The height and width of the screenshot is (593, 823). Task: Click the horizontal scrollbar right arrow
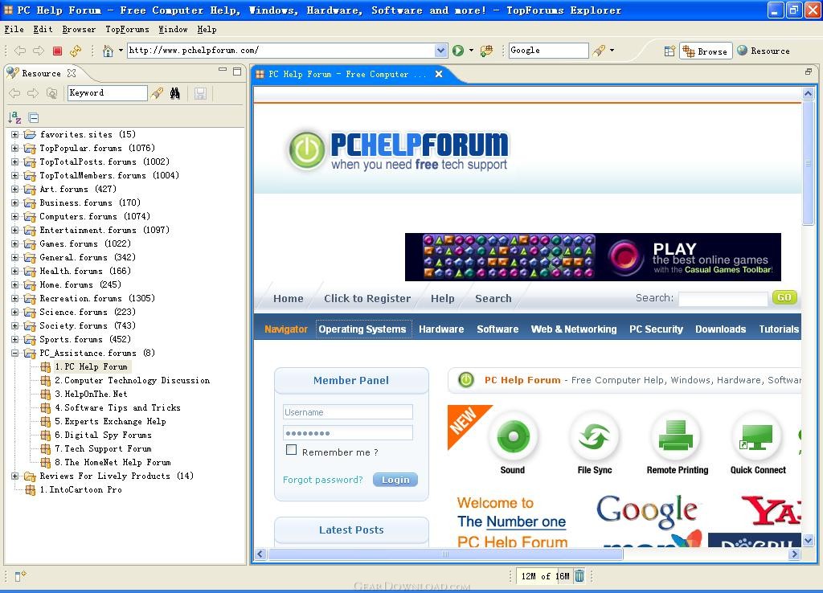coord(795,554)
